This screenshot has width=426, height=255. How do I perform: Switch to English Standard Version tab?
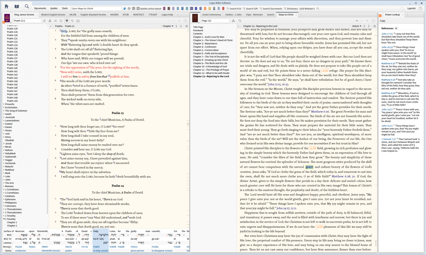(93, 14)
